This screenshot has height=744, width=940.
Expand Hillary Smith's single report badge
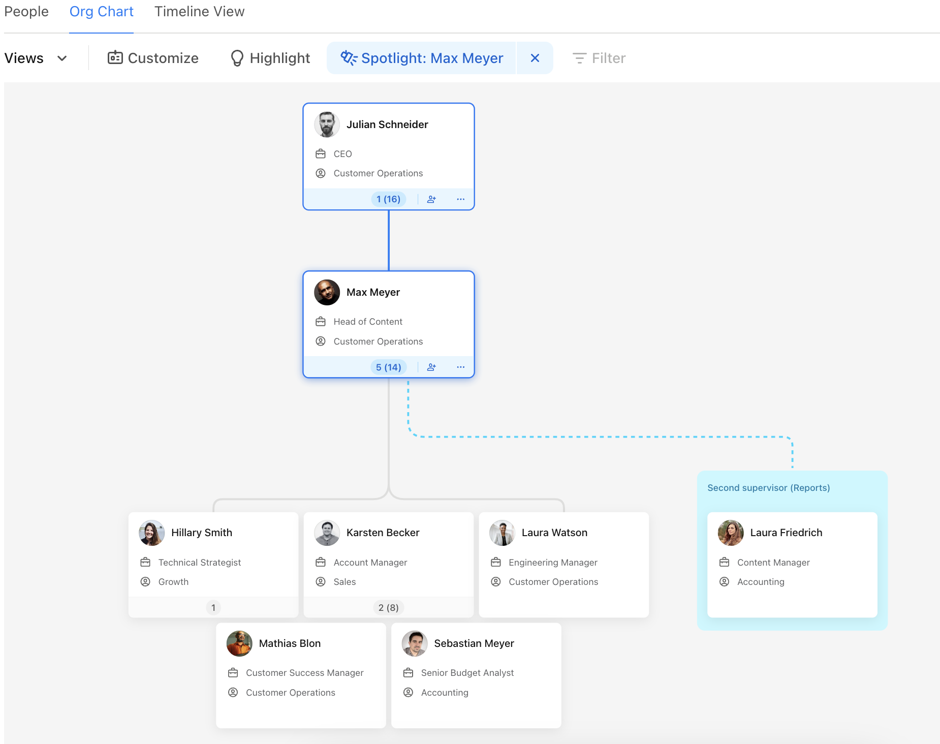tap(213, 607)
